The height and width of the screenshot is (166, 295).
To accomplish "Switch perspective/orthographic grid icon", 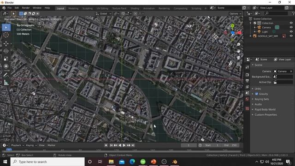I will click(x=238, y=64).
